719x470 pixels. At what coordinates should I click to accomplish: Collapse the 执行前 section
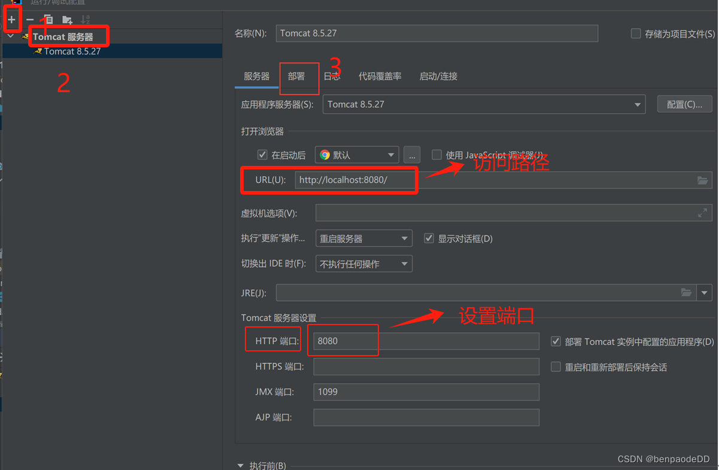(241, 465)
